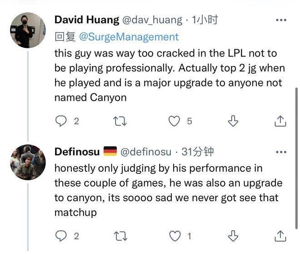This screenshot has width=300, height=254.
Task: Like Definosu's tweet
Action: tap(175, 236)
